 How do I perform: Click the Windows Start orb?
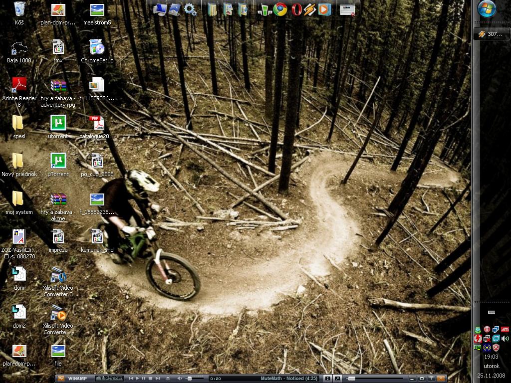(487, 9)
